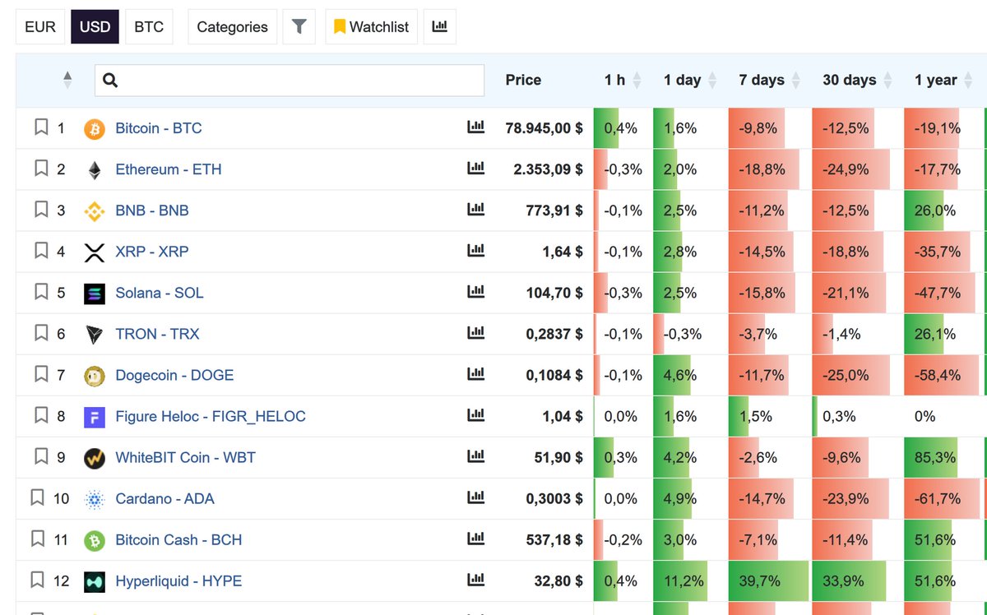
Task: Click the XRP logo
Action: 95,252
